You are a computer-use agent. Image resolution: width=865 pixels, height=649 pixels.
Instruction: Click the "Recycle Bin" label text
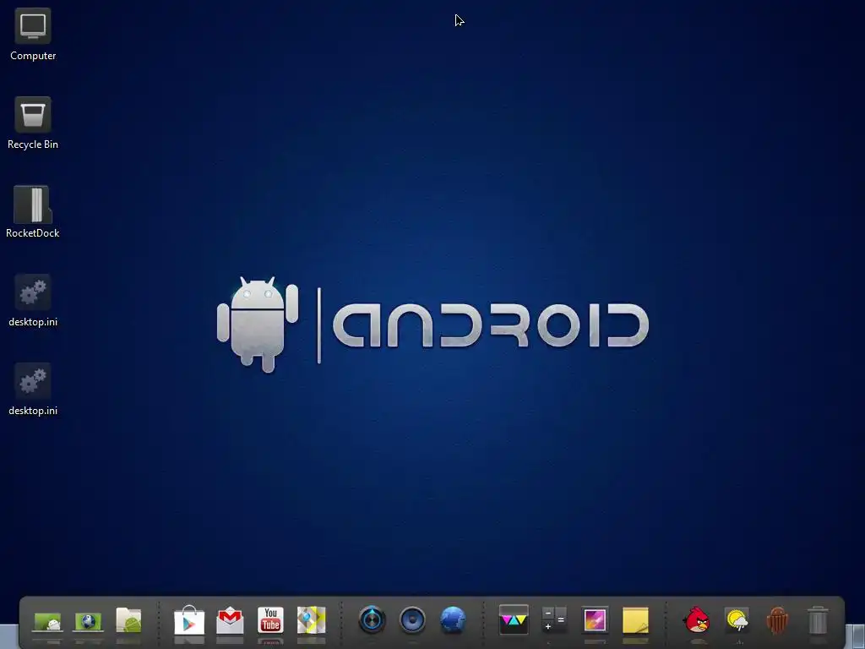point(33,145)
